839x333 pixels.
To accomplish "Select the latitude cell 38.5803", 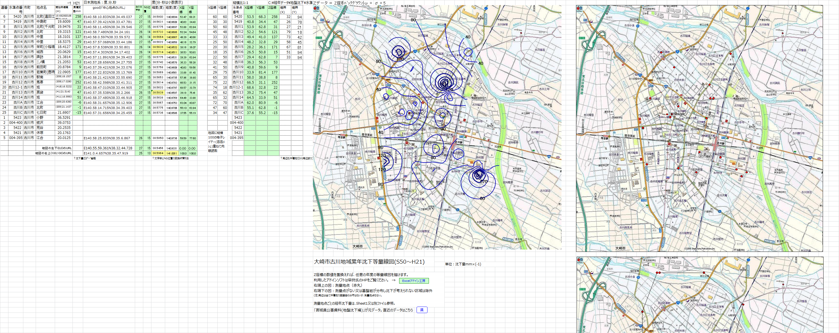I will [158, 17].
